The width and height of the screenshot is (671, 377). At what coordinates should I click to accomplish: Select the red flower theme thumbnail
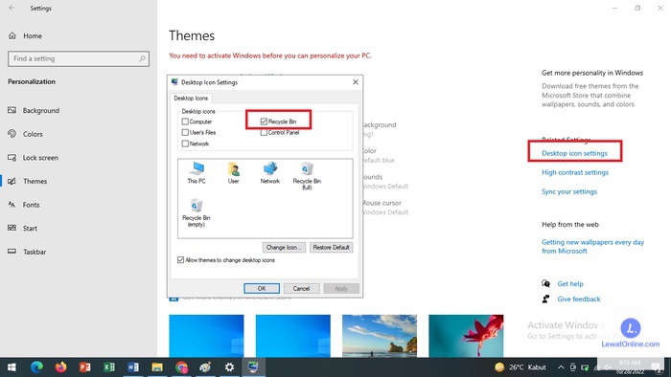click(466, 336)
